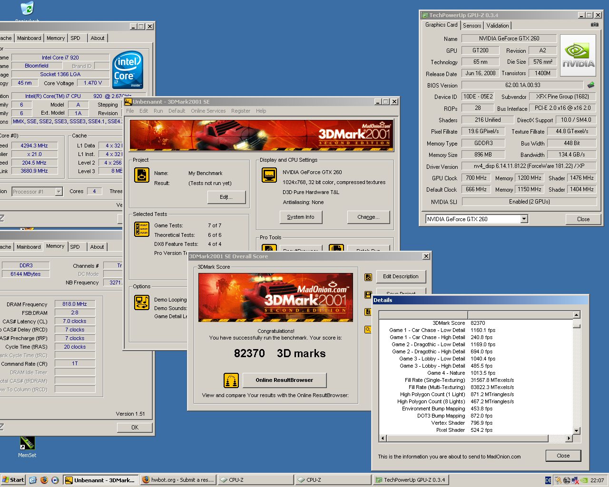Click the Start button

click(x=13, y=480)
